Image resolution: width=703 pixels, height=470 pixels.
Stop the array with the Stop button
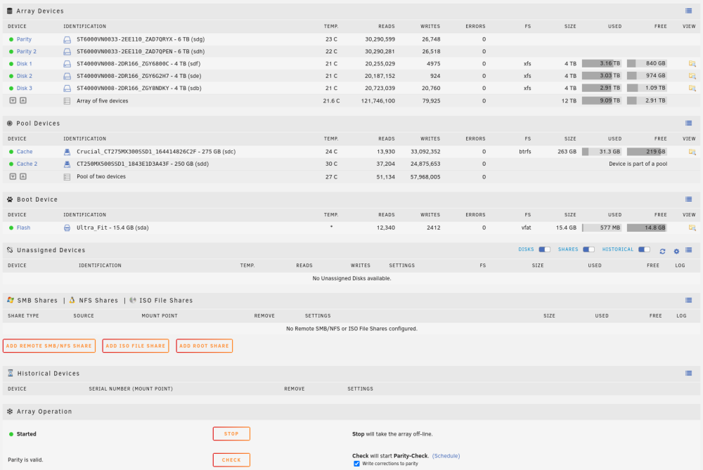[x=231, y=433]
